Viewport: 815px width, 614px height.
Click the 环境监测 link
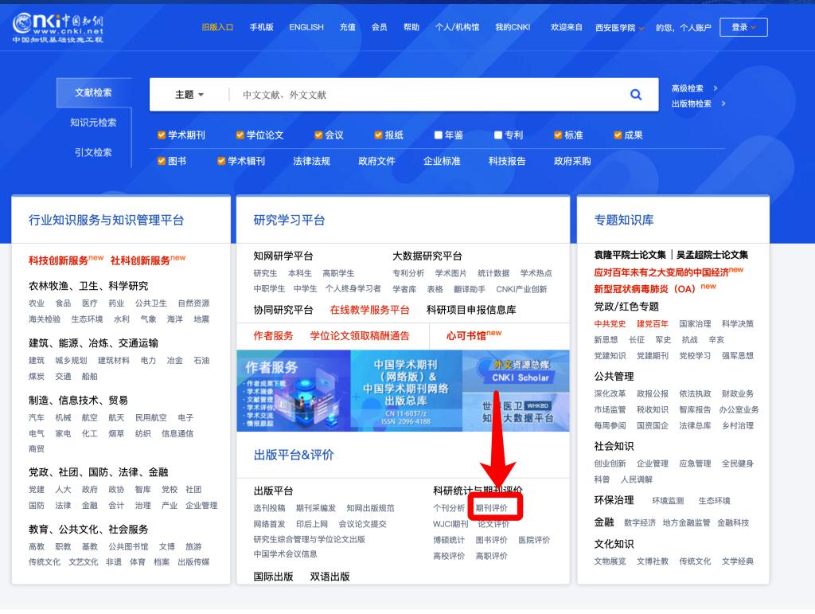(668, 501)
